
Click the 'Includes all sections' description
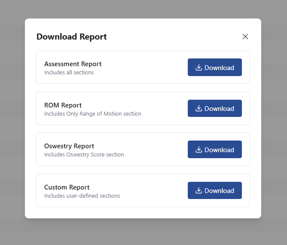pos(69,73)
